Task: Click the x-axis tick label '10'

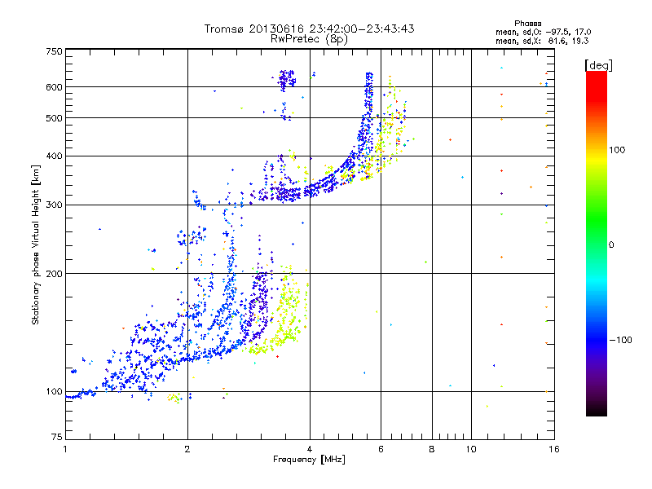Action: 471,449
